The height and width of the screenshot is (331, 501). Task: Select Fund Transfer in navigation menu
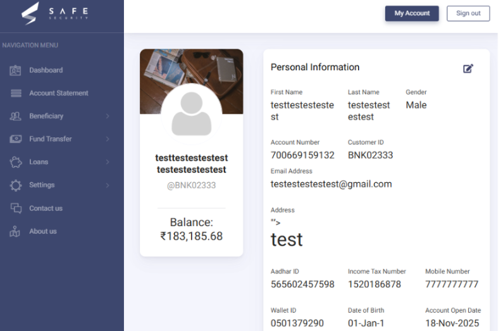point(51,139)
